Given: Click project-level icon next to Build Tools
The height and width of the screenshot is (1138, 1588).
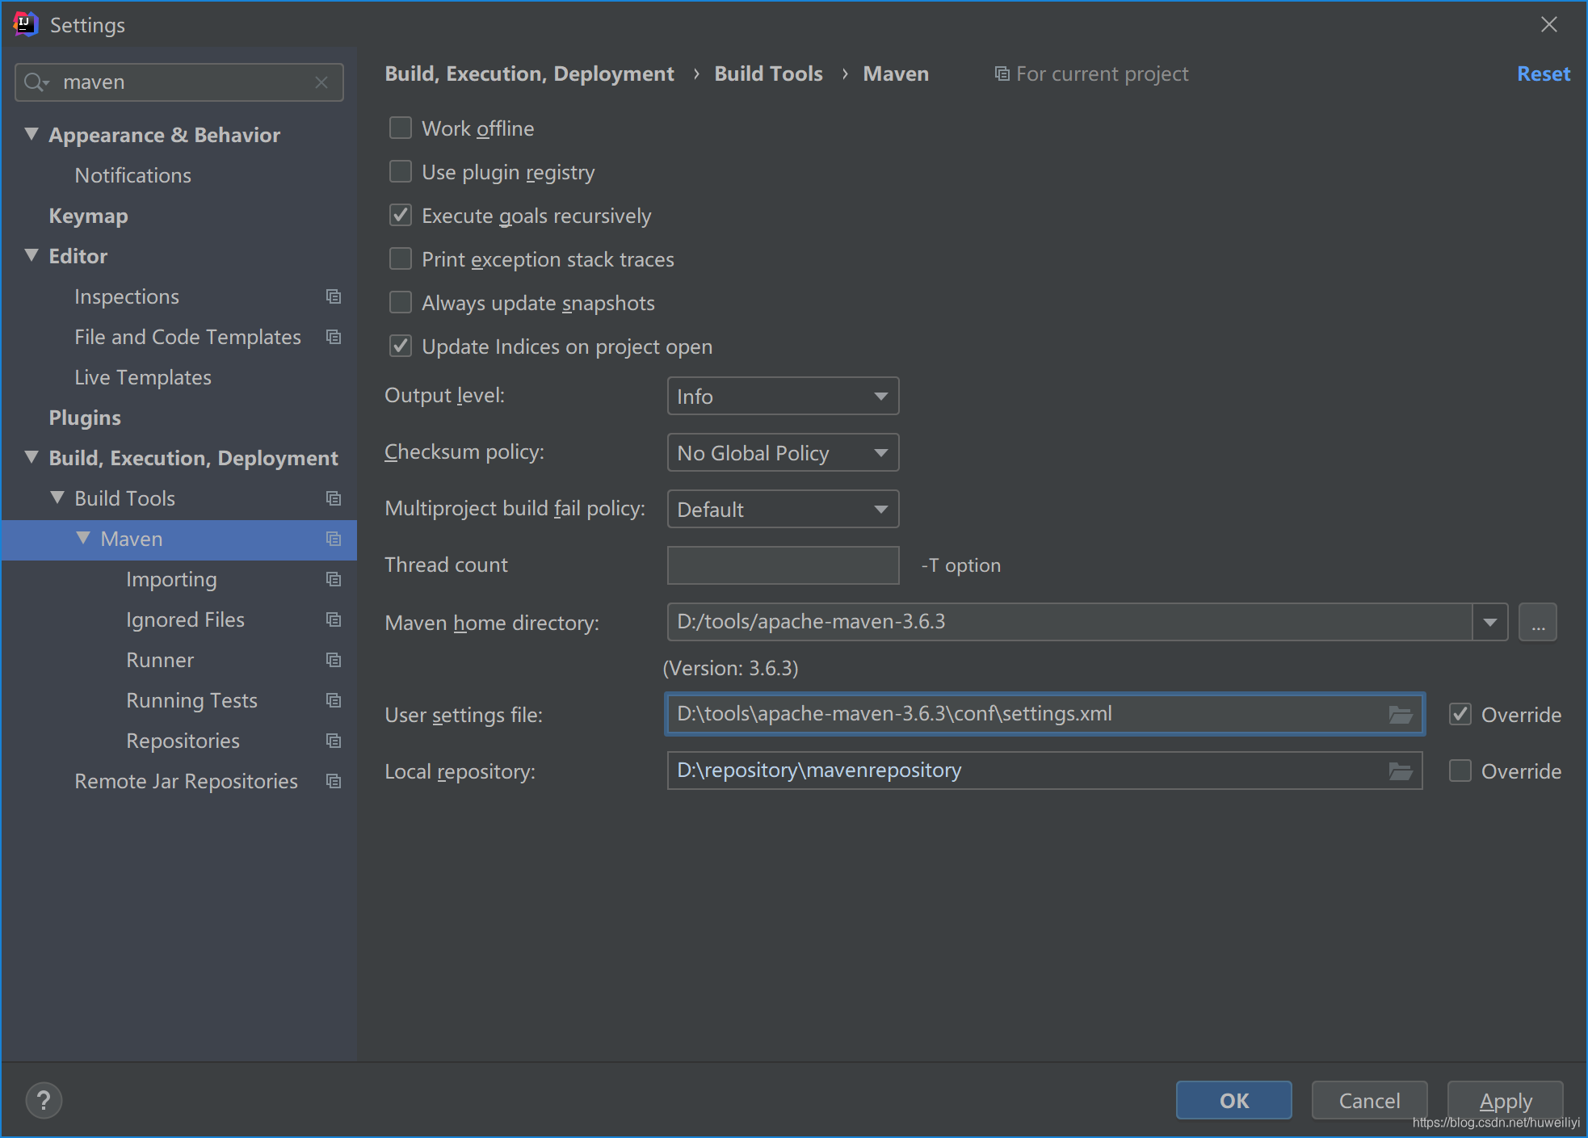Looking at the screenshot, I should (334, 498).
